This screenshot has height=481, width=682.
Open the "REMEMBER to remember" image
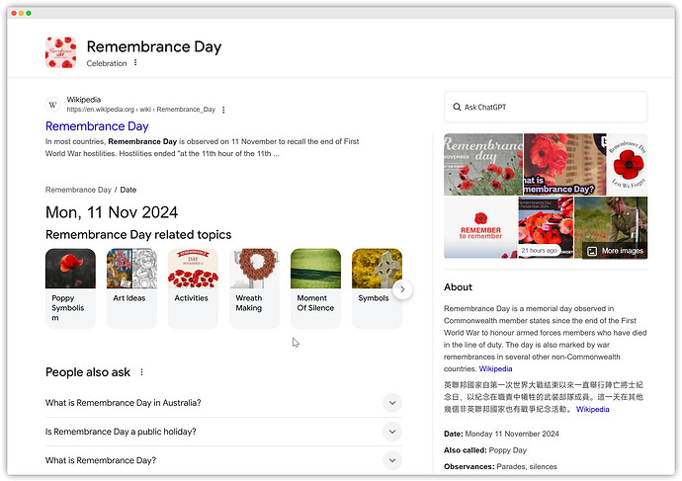pyautogui.click(x=480, y=227)
